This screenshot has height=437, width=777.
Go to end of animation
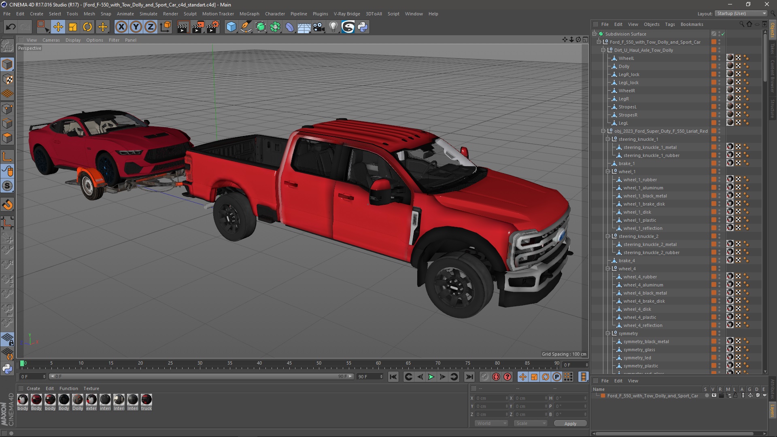(x=469, y=377)
